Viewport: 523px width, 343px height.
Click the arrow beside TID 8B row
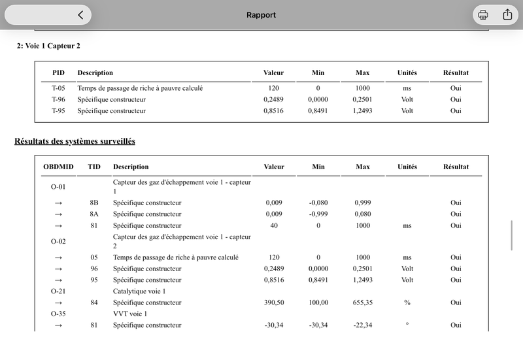pos(58,203)
